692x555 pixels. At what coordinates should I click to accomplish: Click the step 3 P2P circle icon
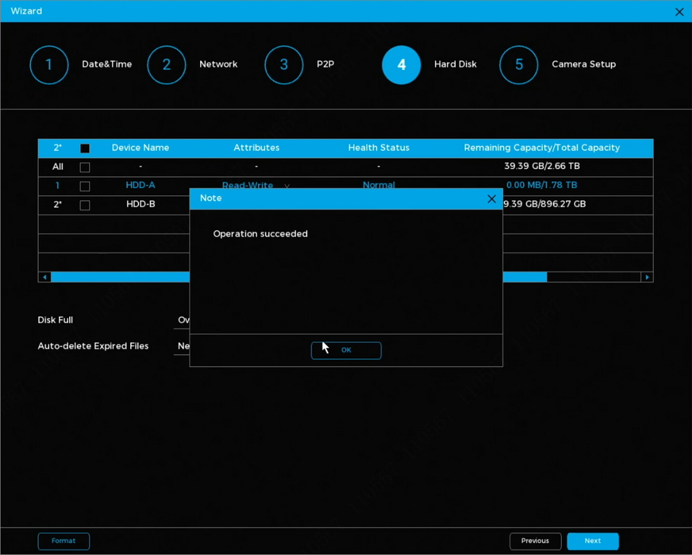[x=284, y=65]
